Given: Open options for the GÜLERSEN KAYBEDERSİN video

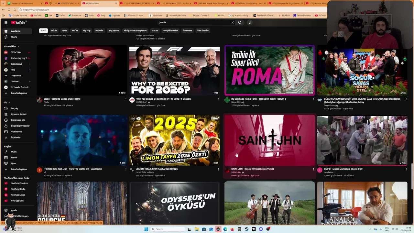Looking at the screenshot, I should coord(406,99).
